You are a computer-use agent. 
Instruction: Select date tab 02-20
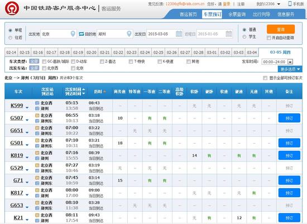pyautogui.click(x=92, y=53)
